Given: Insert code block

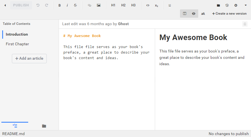Looking at the screenshot, I should pyautogui.click(x=148, y=5).
